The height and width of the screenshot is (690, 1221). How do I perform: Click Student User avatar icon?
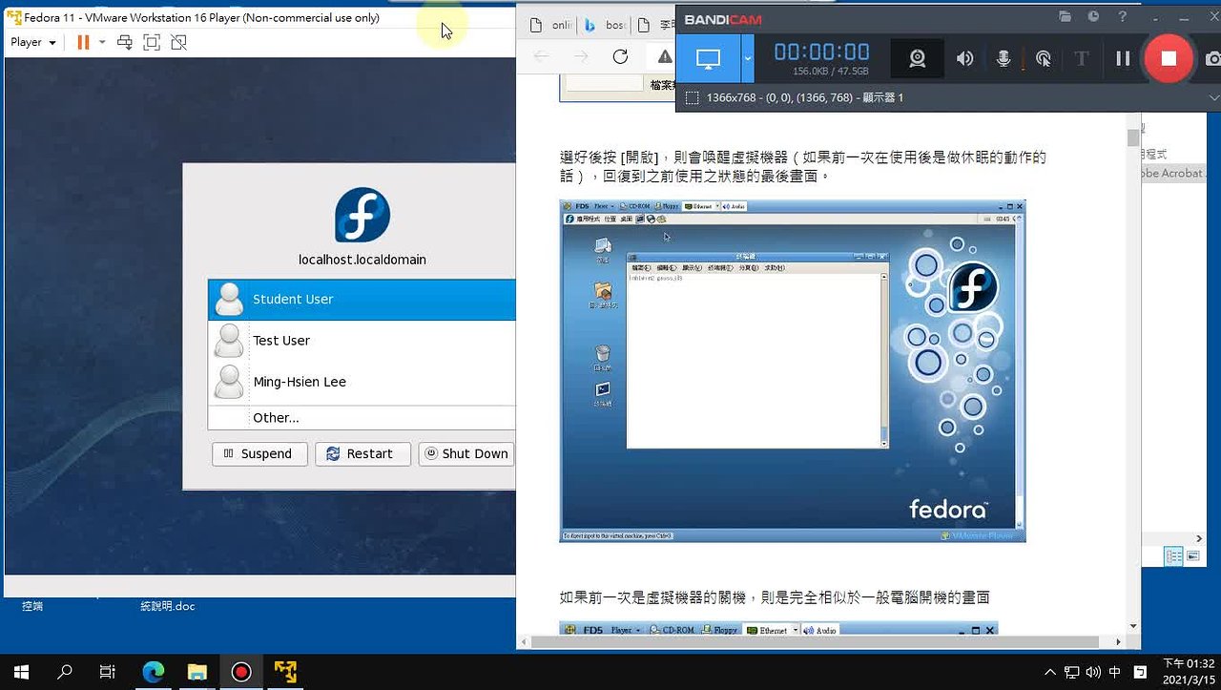229,300
